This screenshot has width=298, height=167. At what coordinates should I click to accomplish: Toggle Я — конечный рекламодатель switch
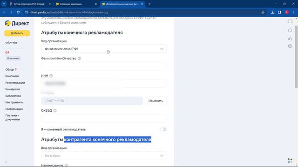click(x=163, y=129)
